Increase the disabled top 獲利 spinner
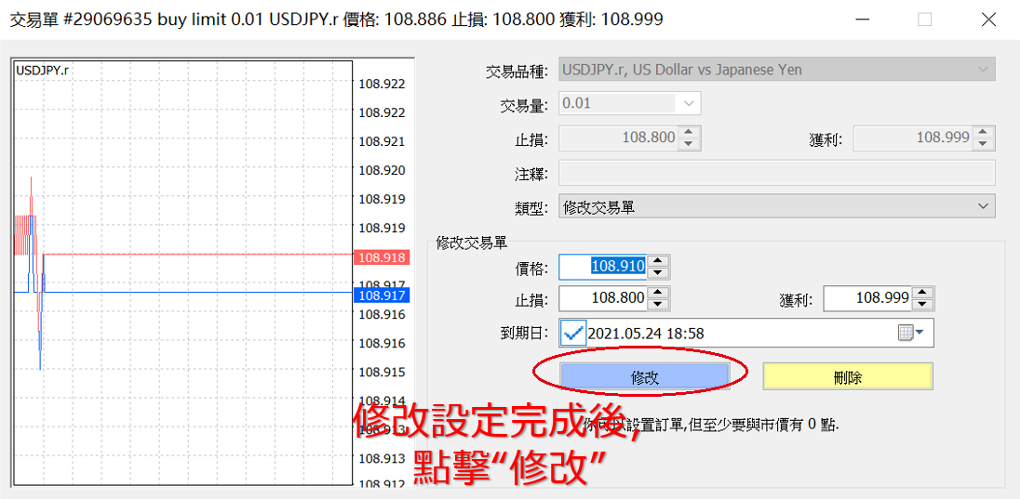Viewport: 1021px width, 499px height. (984, 132)
